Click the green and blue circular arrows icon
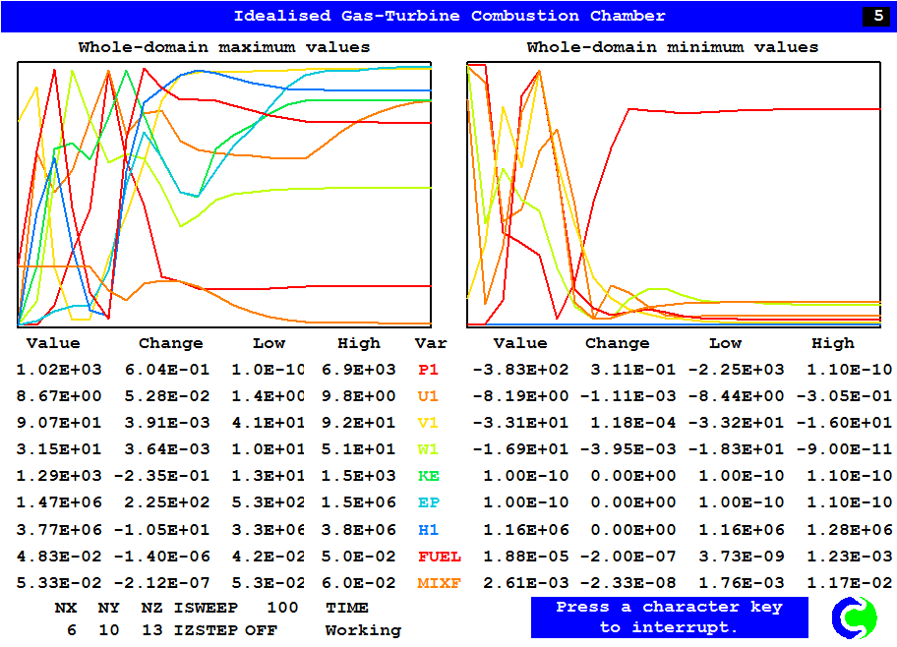This screenshot has height=647, width=897. point(853,617)
